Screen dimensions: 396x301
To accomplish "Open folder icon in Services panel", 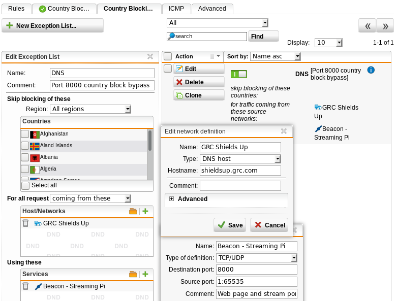I will point(133,274).
